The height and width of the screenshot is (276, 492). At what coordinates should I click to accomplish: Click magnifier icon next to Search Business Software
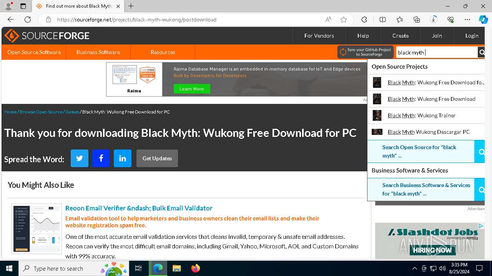(x=480, y=189)
